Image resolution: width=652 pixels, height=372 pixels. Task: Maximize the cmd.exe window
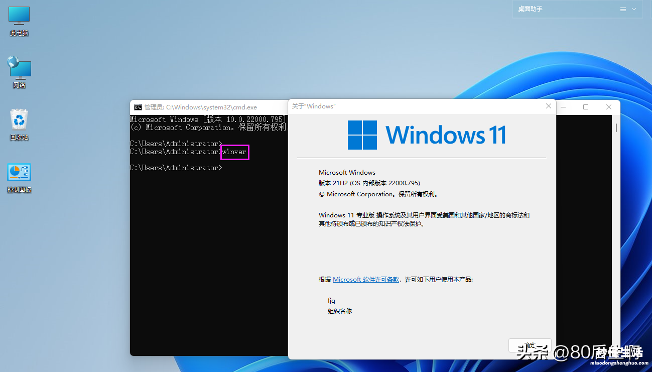point(586,107)
